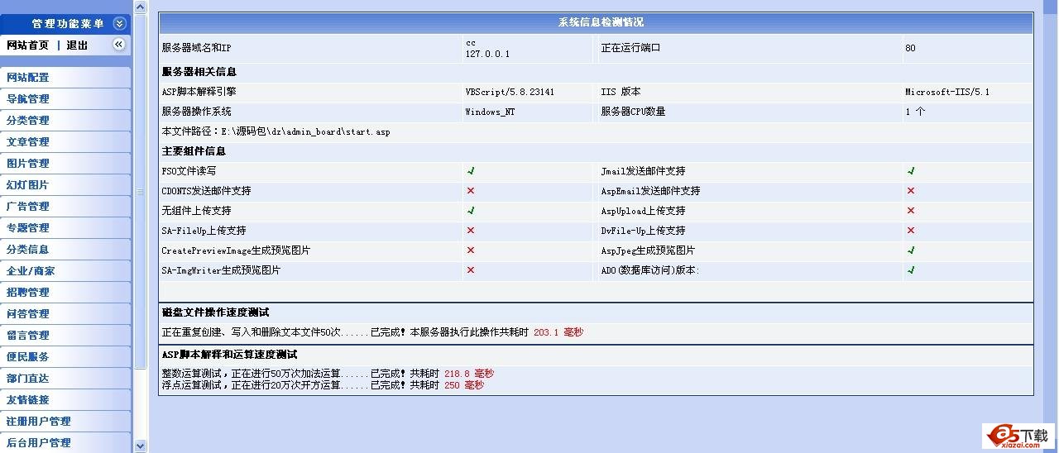Image resolution: width=1059 pixels, height=453 pixels.
Task: Click Microsoft-IIS/5.1 version value
Action: (x=947, y=92)
